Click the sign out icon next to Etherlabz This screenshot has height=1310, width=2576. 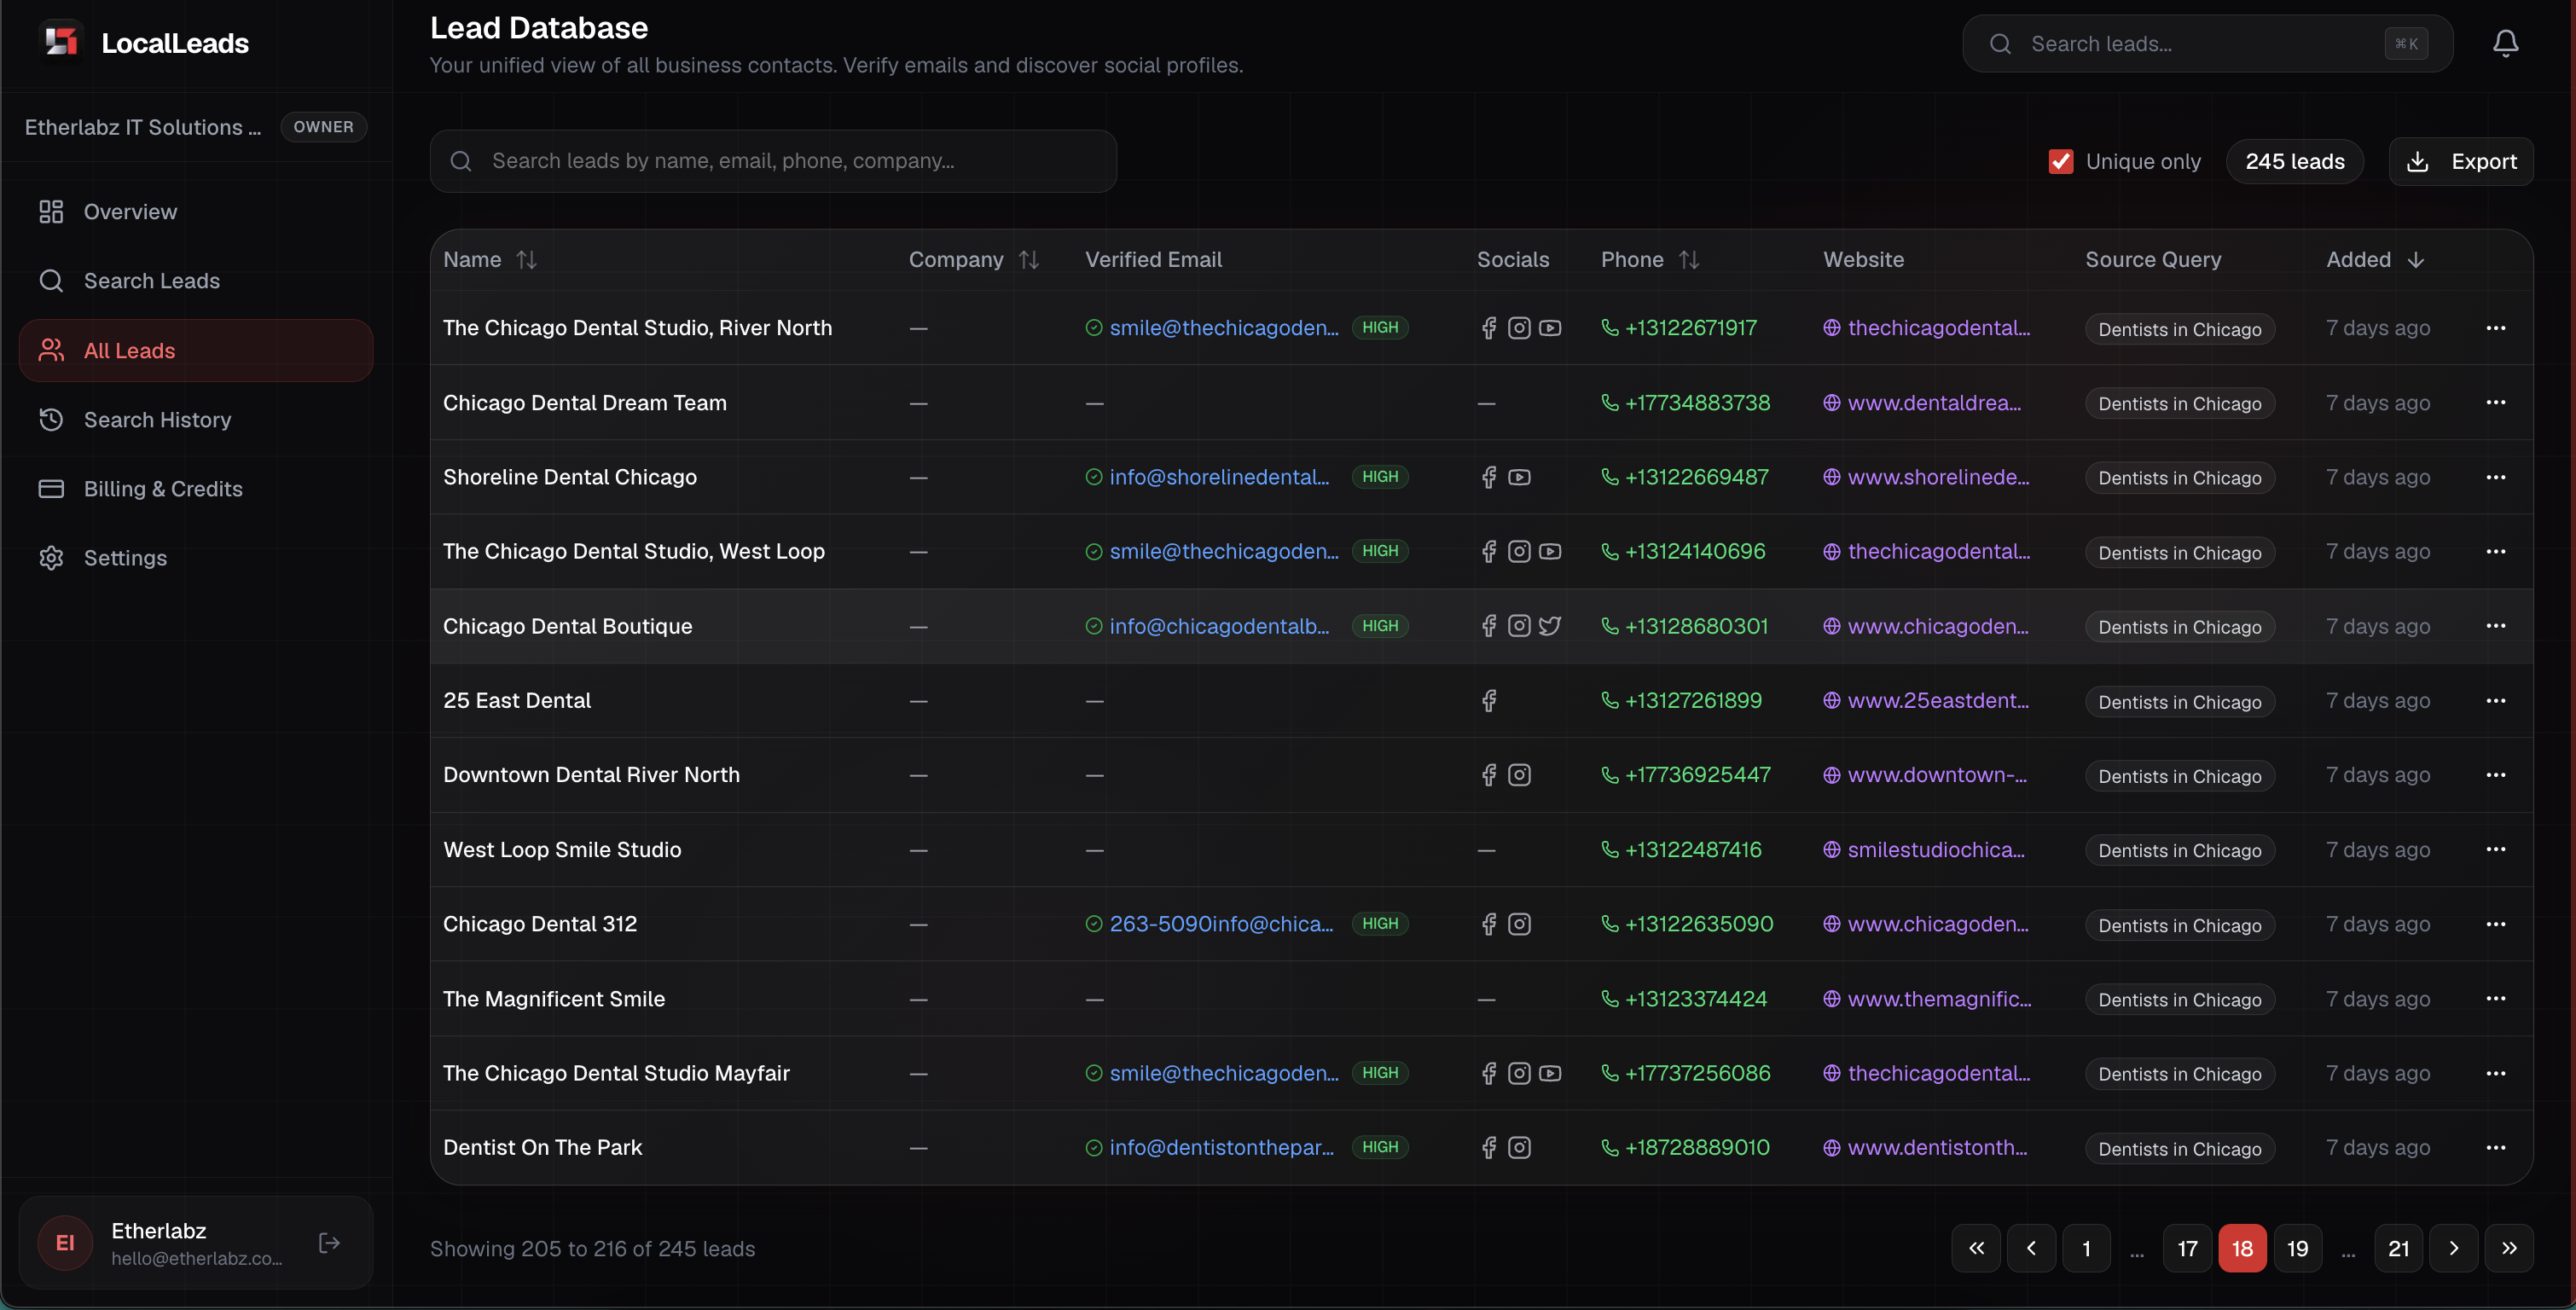[x=328, y=1242]
